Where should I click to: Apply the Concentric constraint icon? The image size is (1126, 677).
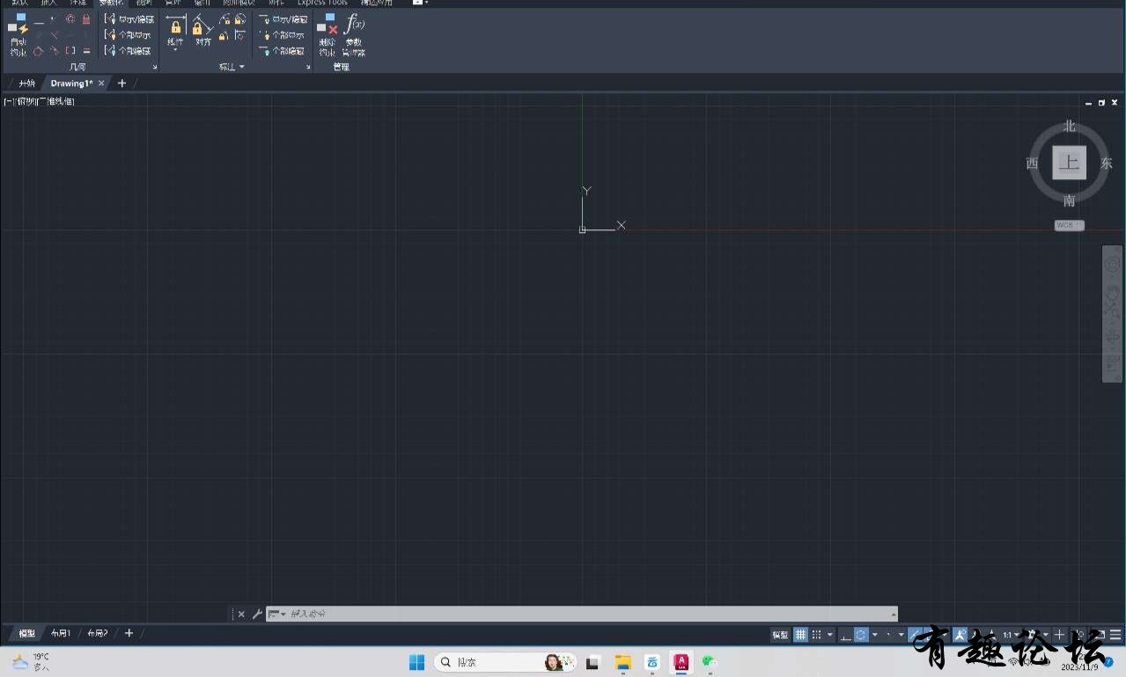(70, 19)
